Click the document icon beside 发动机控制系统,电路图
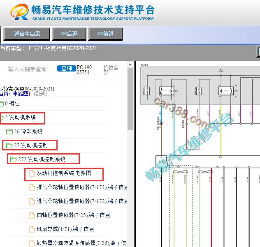The image size is (260, 247). coord(32,173)
